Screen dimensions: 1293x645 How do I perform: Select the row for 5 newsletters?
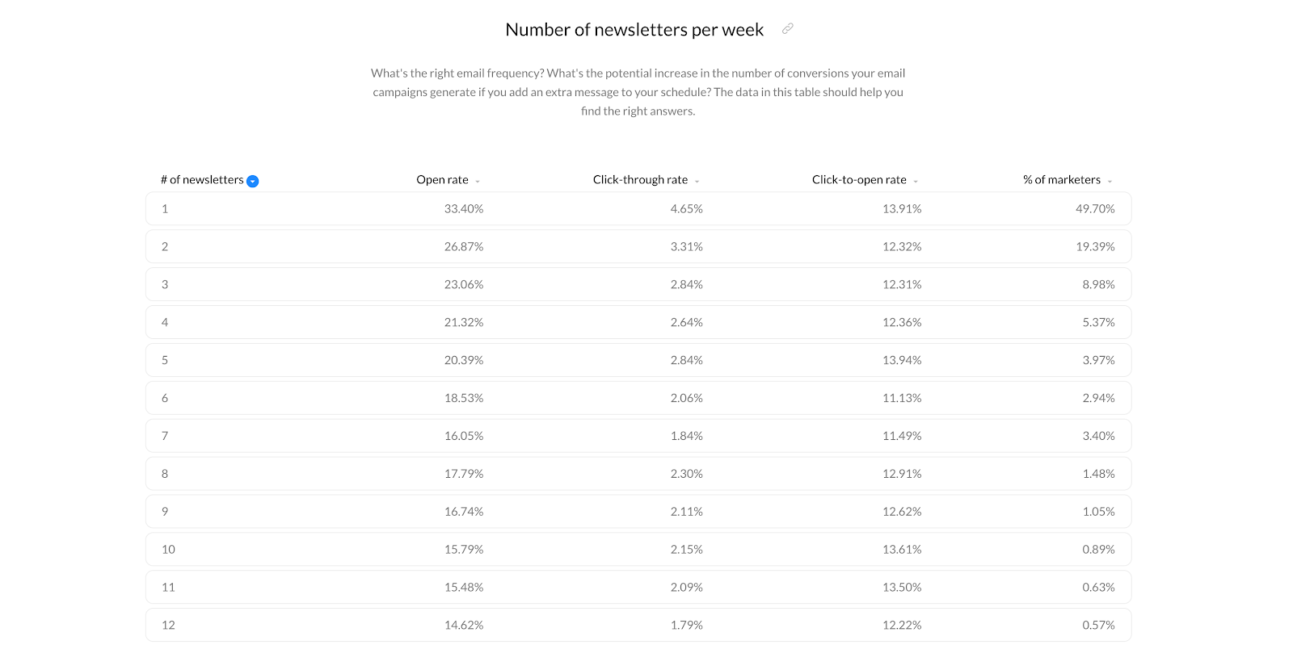point(638,360)
